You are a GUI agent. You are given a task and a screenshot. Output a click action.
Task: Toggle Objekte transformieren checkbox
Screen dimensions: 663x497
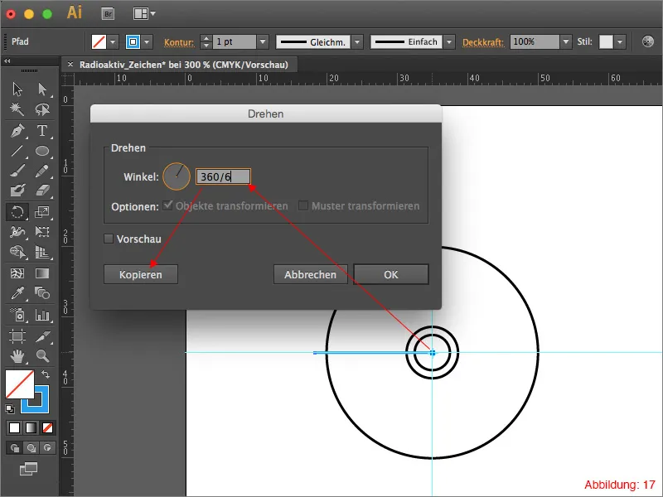(168, 205)
